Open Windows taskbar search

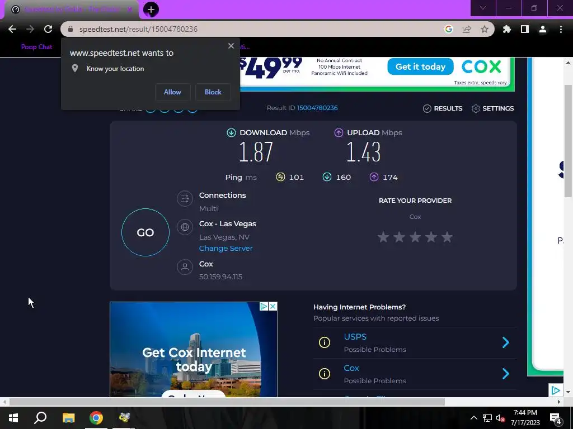(40, 418)
